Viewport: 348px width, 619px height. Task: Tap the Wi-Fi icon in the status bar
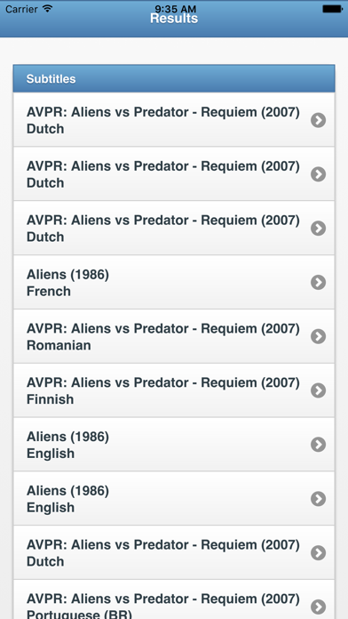click(x=48, y=8)
